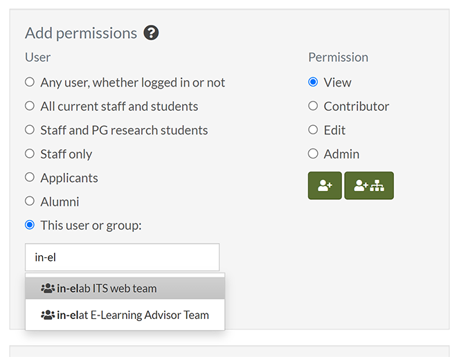This screenshot has height=357, width=459.
Task: Click the add single user permission button
Action: click(325, 185)
